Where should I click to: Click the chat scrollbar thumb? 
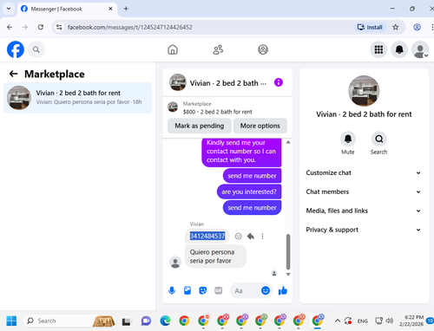[x=288, y=251]
